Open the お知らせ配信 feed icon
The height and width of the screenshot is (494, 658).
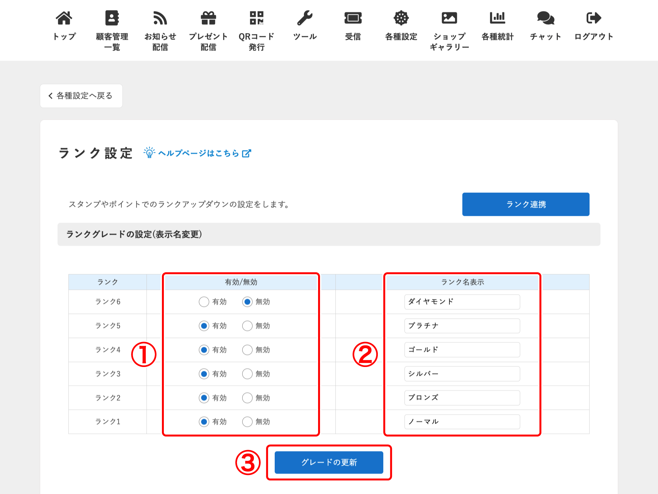point(160,18)
